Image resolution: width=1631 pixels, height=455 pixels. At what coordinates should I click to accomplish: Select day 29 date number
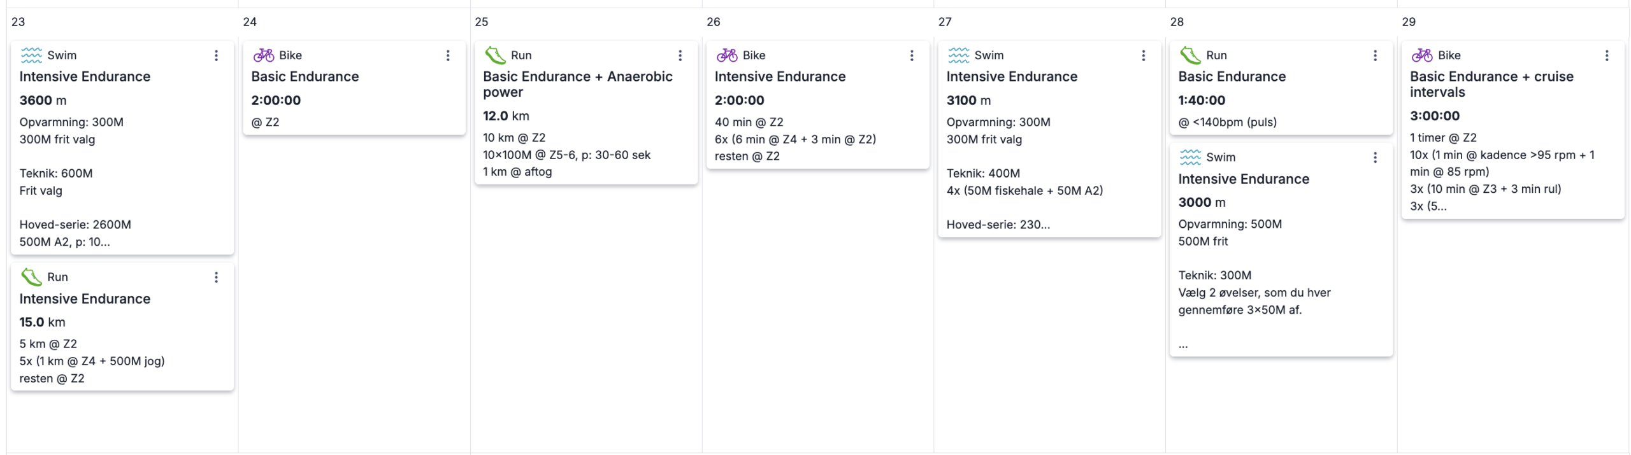[x=1409, y=22]
